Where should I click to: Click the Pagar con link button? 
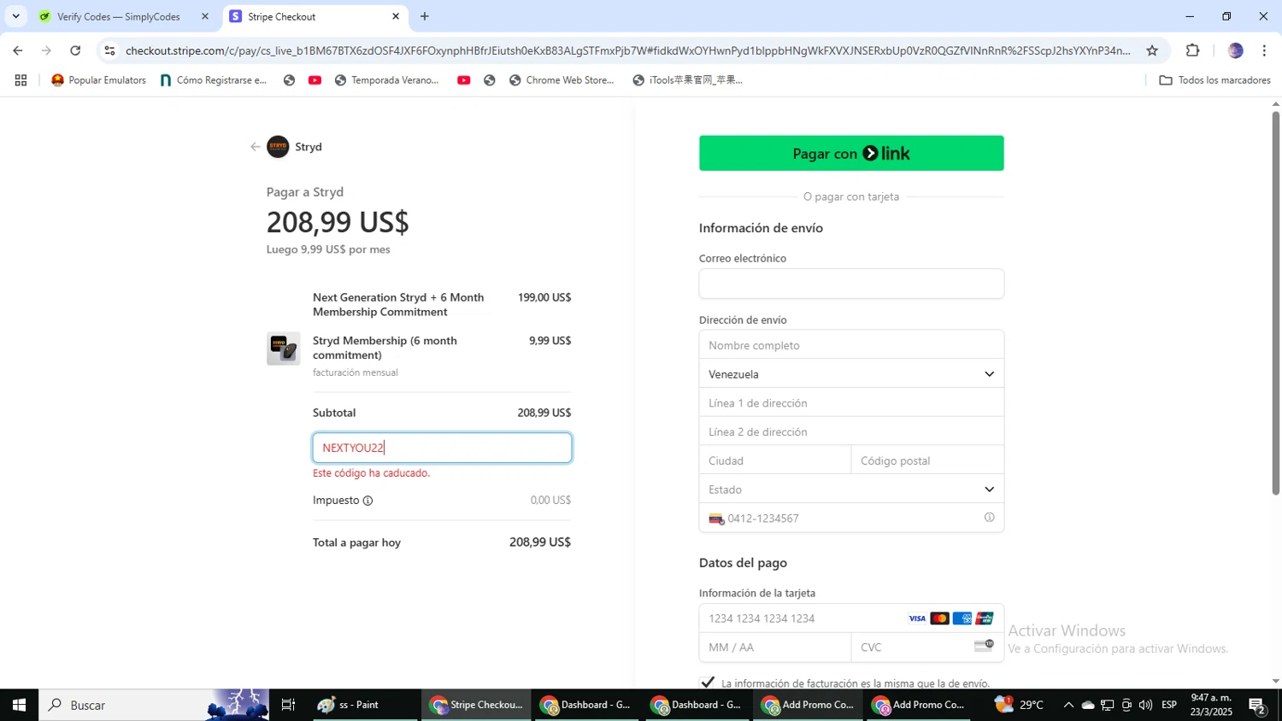(851, 153)
